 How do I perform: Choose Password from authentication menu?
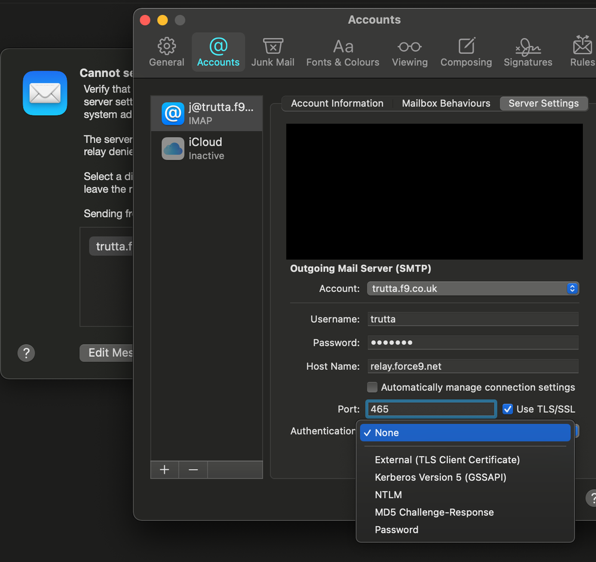(396, 530)
